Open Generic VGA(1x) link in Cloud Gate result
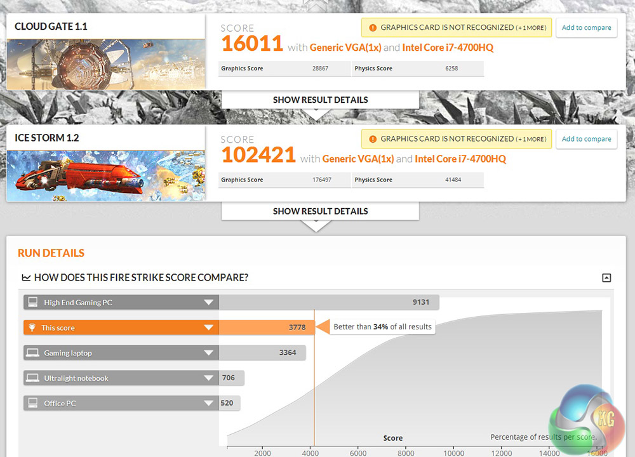This screenshot has width=635, height=457. click(345, 48)
